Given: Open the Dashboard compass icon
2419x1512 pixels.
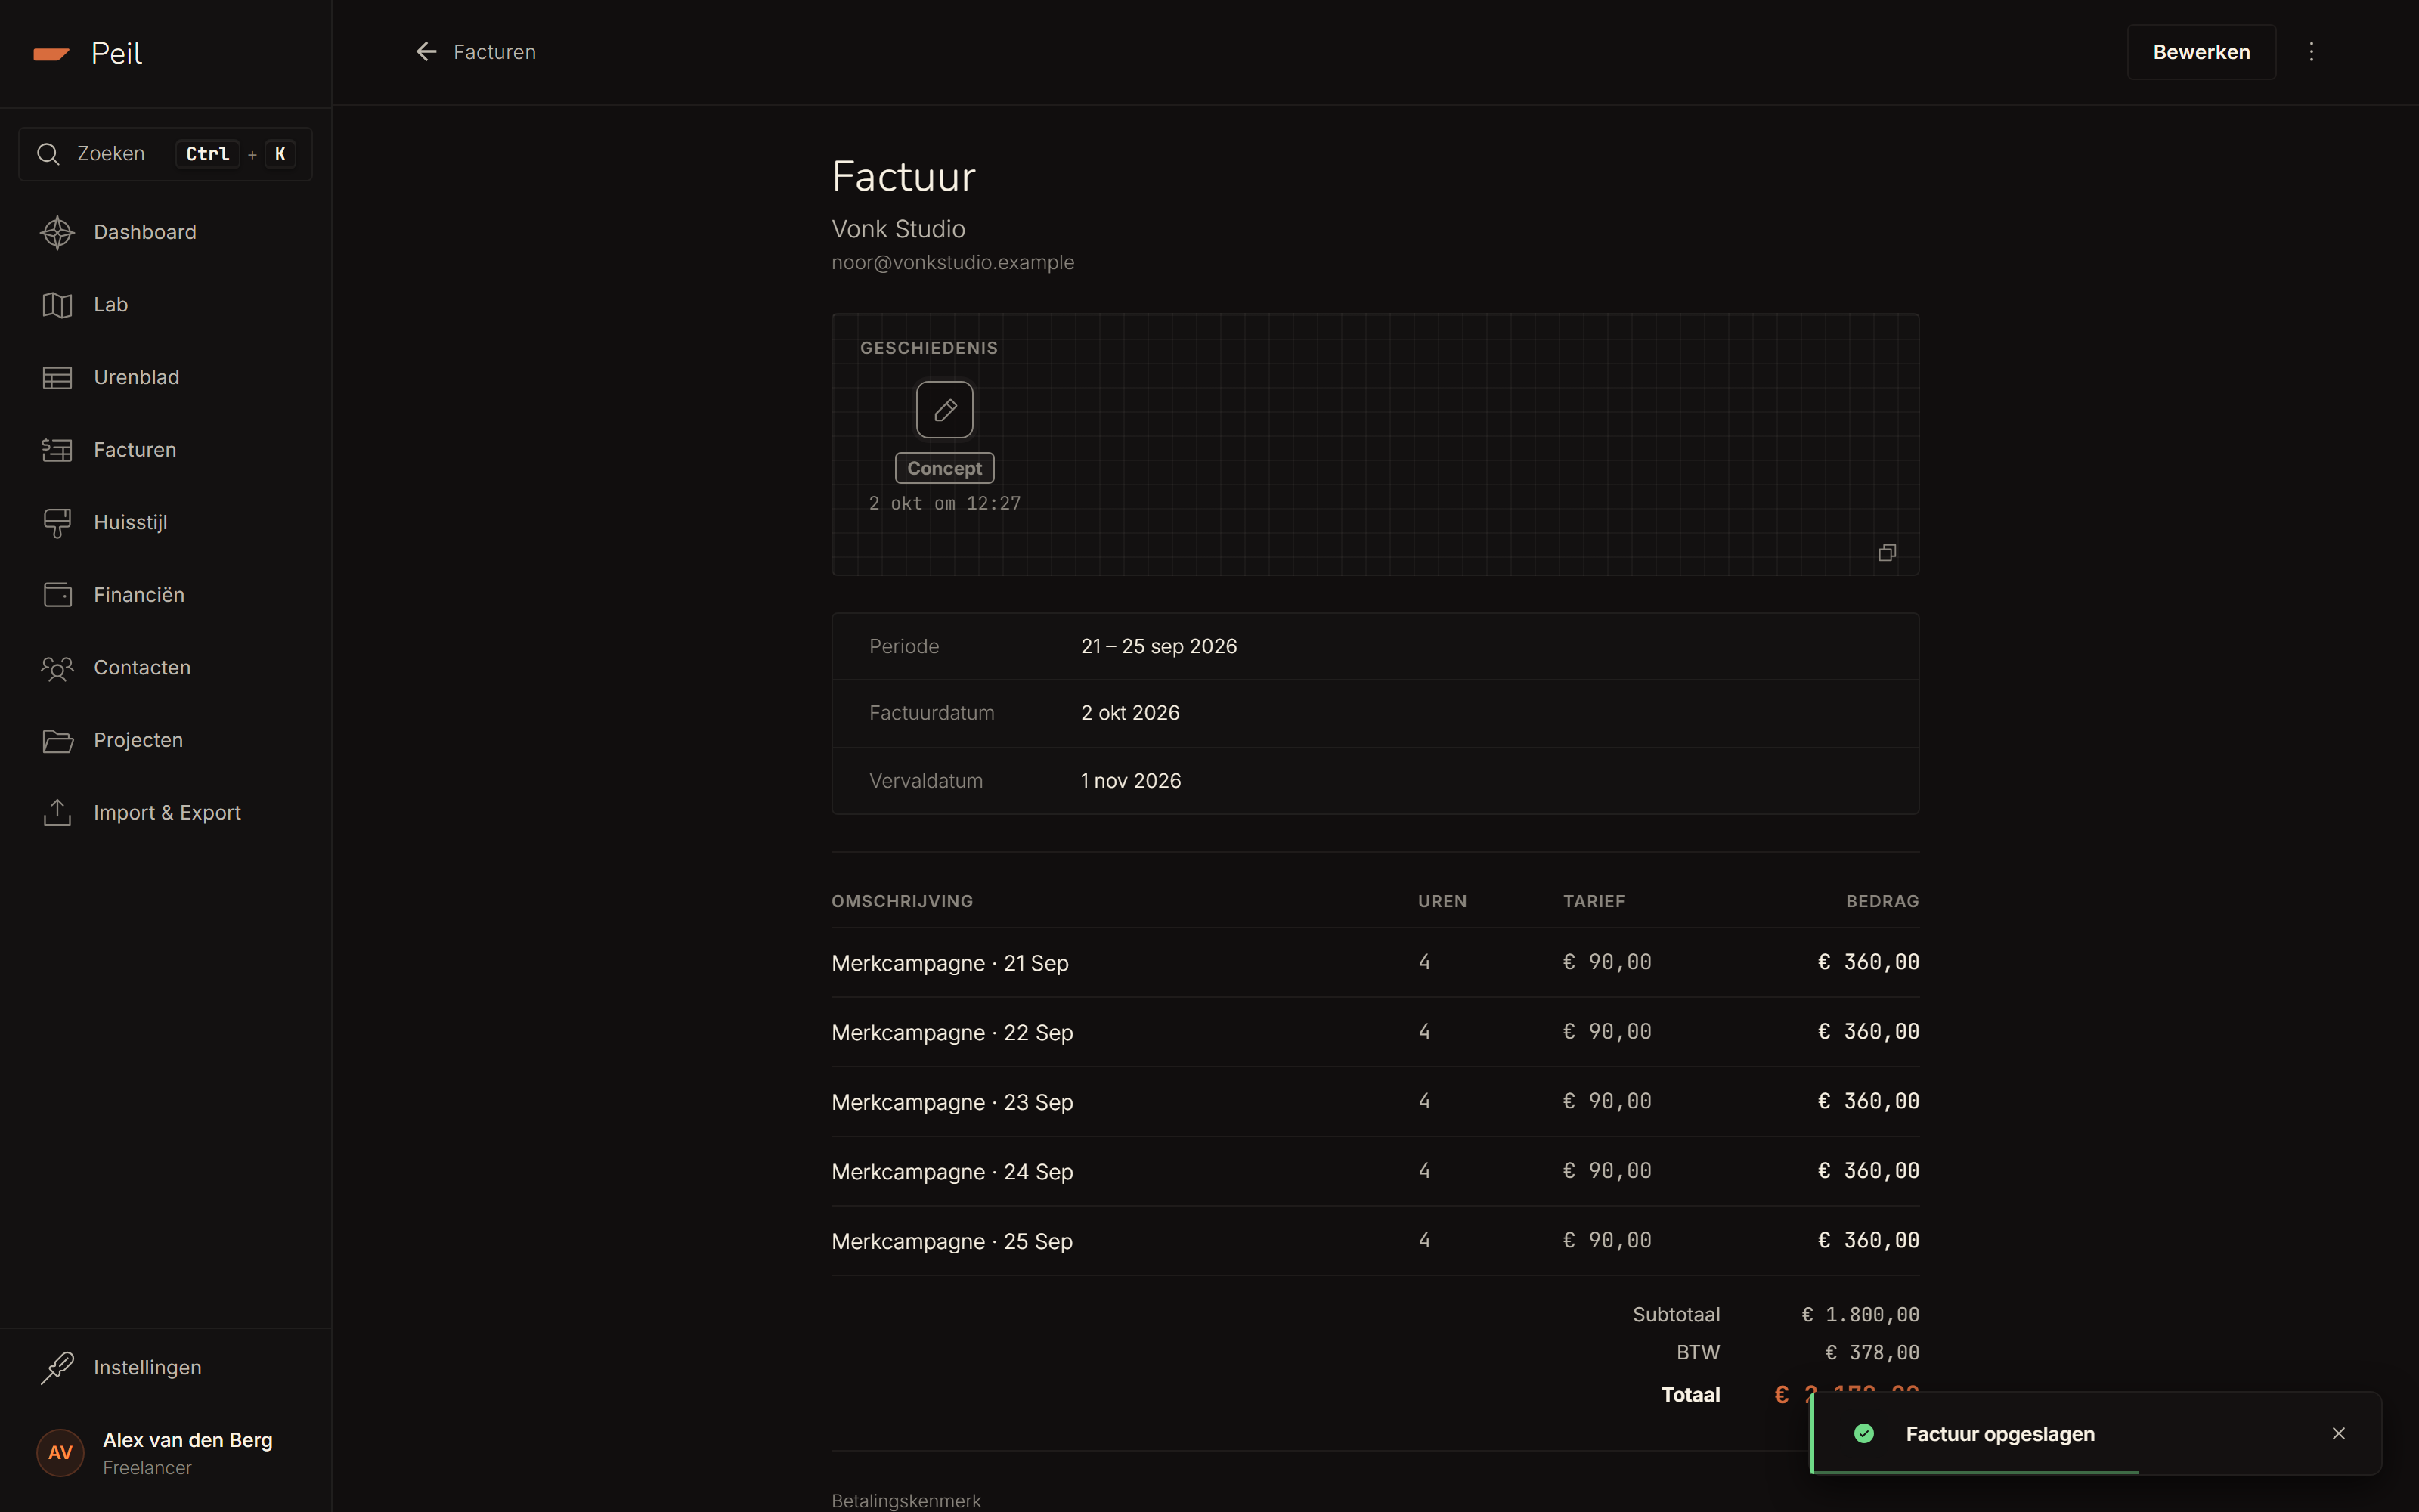Looking at the screenshot, I should pyautogui.click(x=57, y=232).
